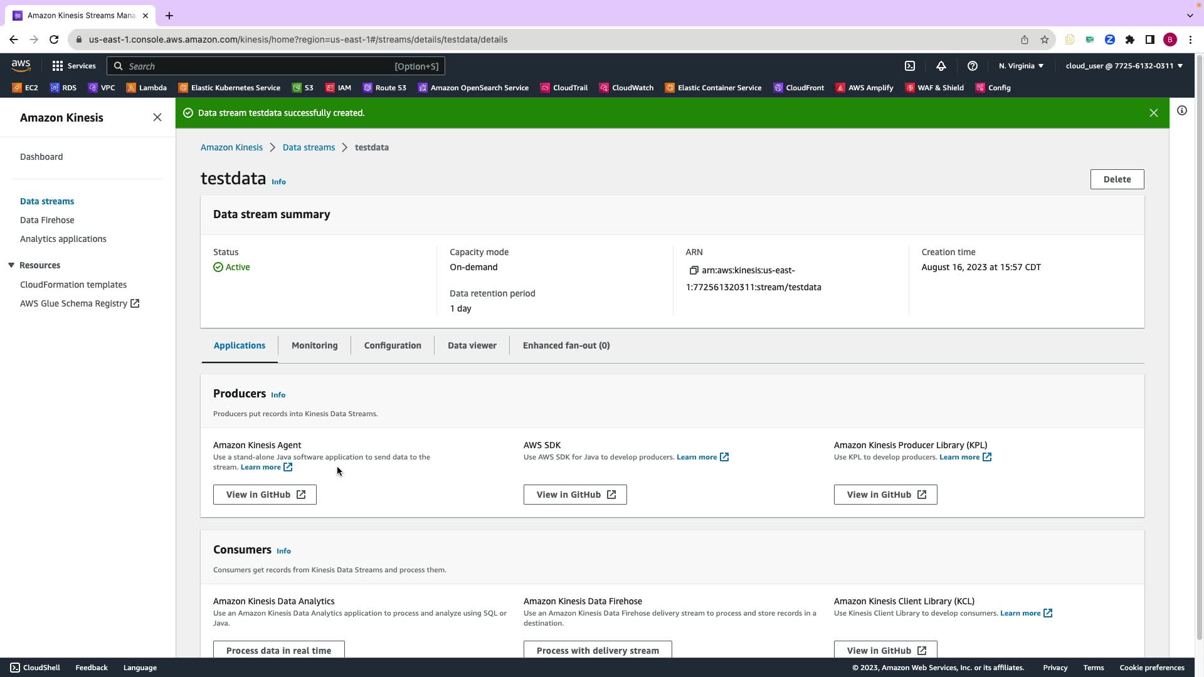Open the Lambda shortcut in favorites bar

tap(147, 88)
